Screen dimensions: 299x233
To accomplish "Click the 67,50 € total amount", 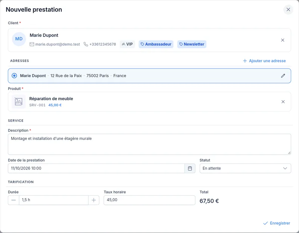I will coord(209,201).
